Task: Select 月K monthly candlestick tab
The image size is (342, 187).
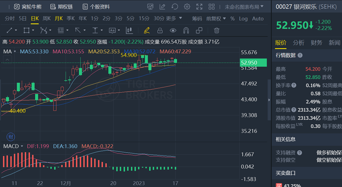Action: click(59, 19)
